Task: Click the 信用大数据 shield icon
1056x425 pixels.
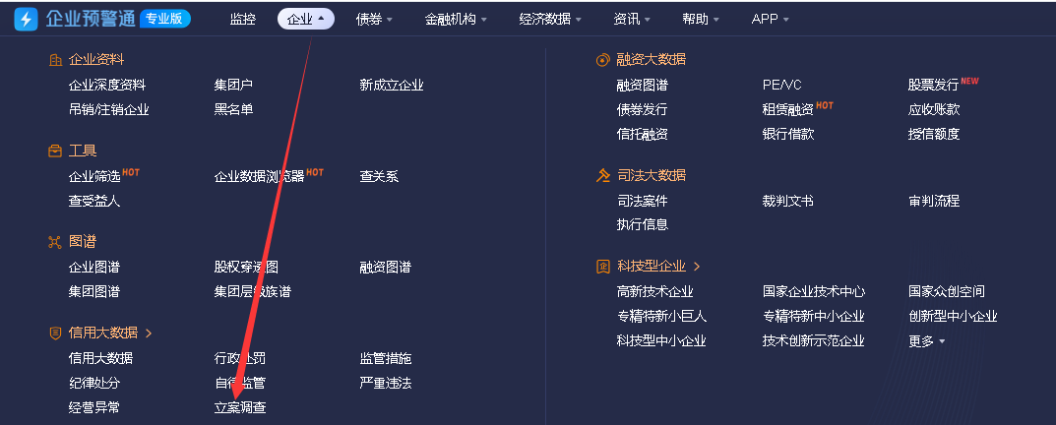Action: click(x=55, y=334)
